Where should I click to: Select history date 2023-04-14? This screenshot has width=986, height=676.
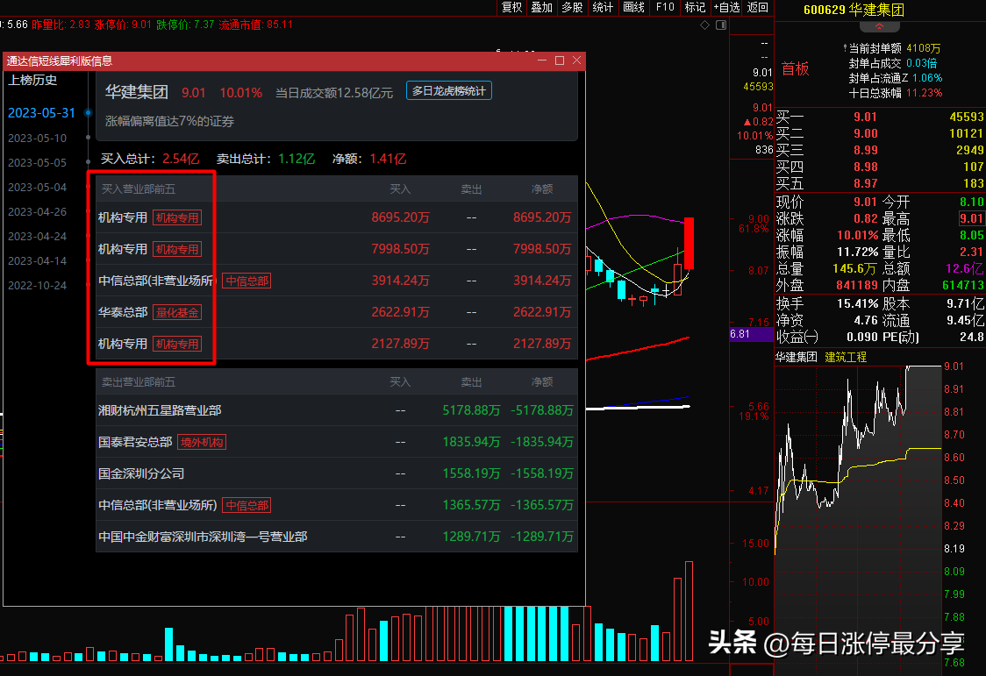(x=37, y=260)
